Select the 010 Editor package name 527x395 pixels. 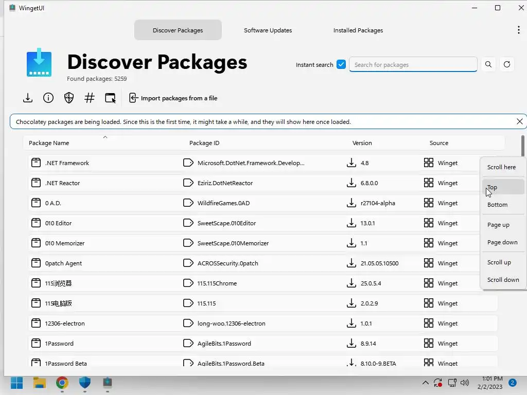coord(59,223)
